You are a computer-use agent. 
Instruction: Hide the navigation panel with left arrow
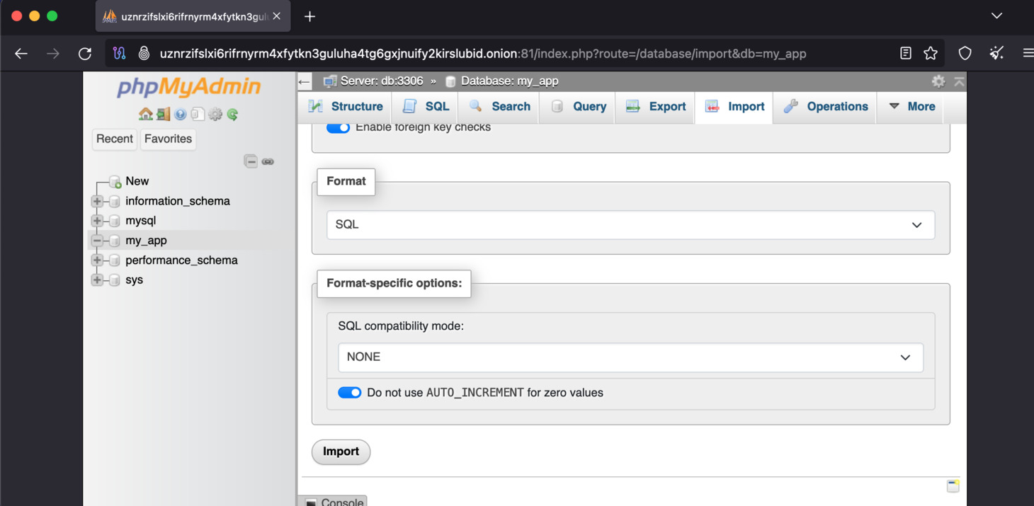(x=305, y=81)
